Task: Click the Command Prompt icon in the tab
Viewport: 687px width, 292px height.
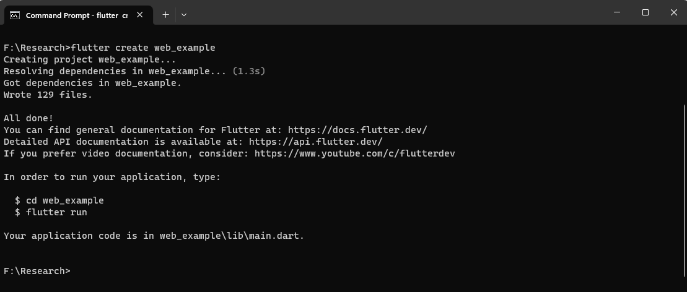Action: coord(15,15)
